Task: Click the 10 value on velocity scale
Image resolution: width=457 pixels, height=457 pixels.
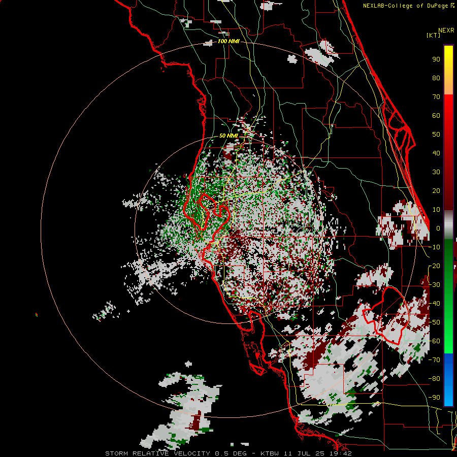Action: click(x=436, y=210)
